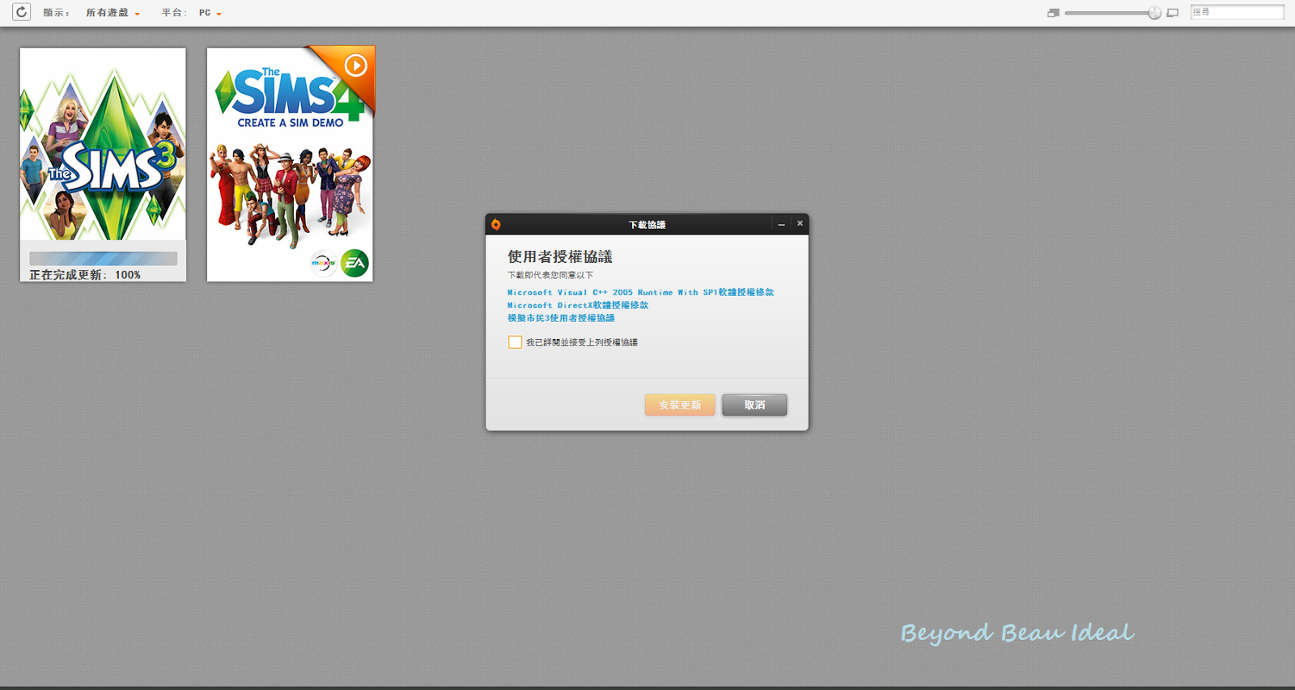Open 模擬市民3使用者授權協議 link
This screenshot has height=690, width=1295.
click(561, 318)
